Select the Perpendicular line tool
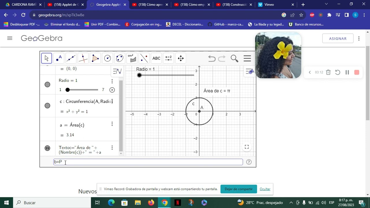Screen dimensions: 370x208 click(x=83, y=58)
